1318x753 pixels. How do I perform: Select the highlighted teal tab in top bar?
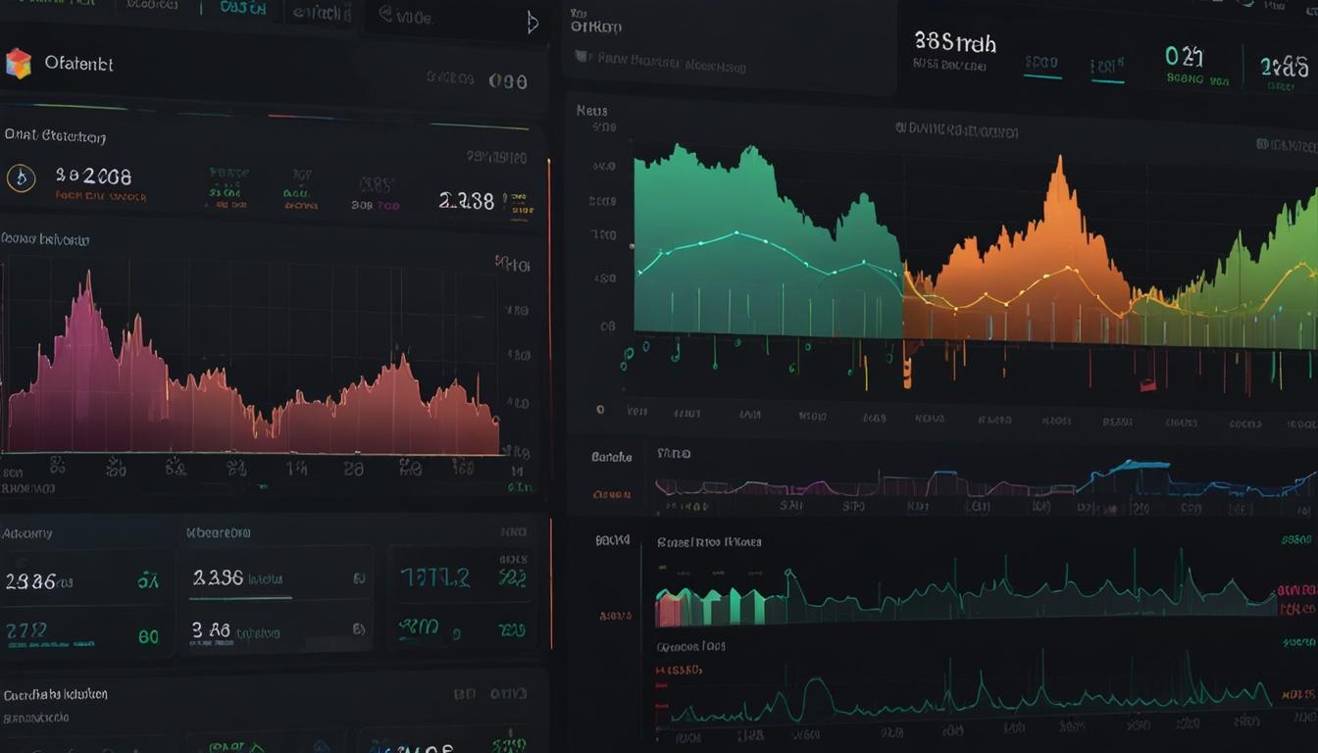(242, 10)
